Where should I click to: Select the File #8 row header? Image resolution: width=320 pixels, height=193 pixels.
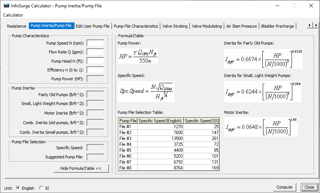coord(128,168)
